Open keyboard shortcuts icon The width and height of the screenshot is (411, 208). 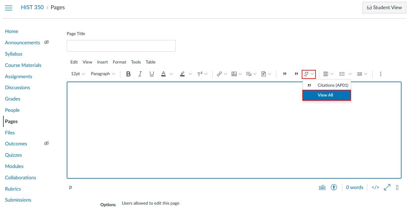coord(322,188)
